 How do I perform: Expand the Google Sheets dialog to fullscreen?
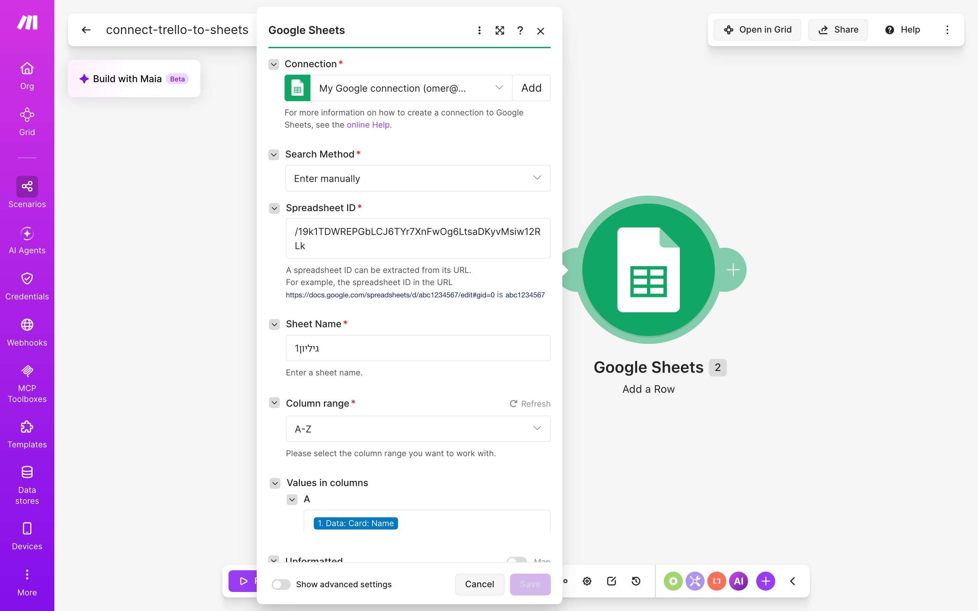pos(500,31)
